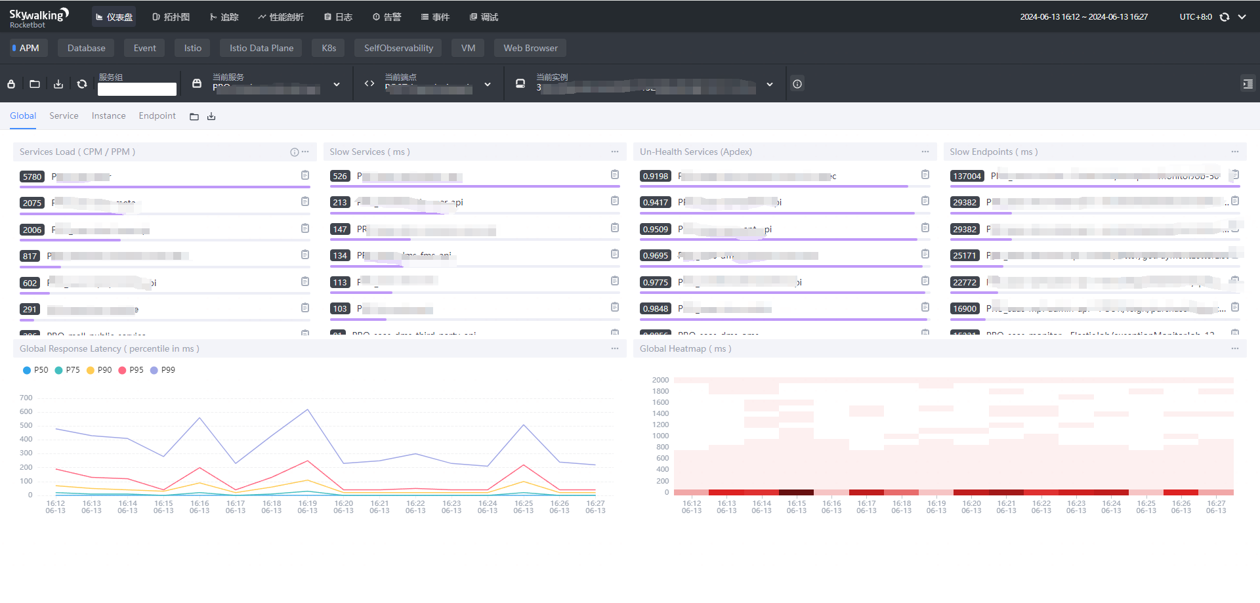Click the download export icon in toolbar
Screen dimensions: 1260x603
(x=58, y=84)
